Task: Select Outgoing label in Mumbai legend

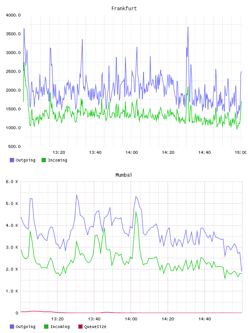Action: [x=25, y=326]
